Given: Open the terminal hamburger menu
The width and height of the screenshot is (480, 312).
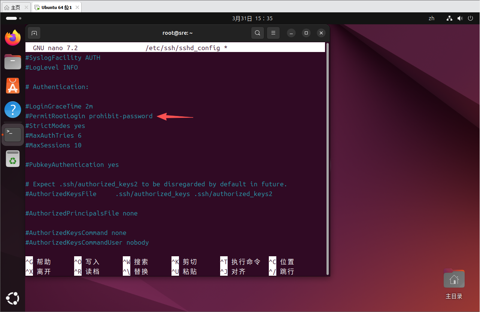Looking at the screenshot, I should tap(273, 33).
